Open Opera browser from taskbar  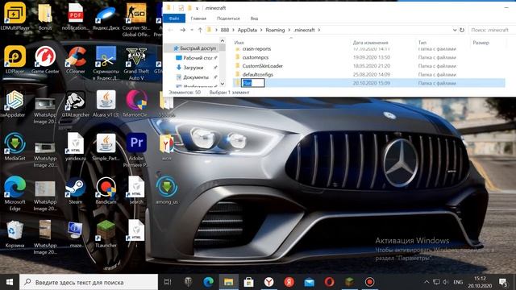point(330,282)
